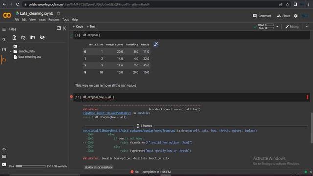313x176 pixels.
Task: Click the Colab logo icon
Action: (7, 15)
